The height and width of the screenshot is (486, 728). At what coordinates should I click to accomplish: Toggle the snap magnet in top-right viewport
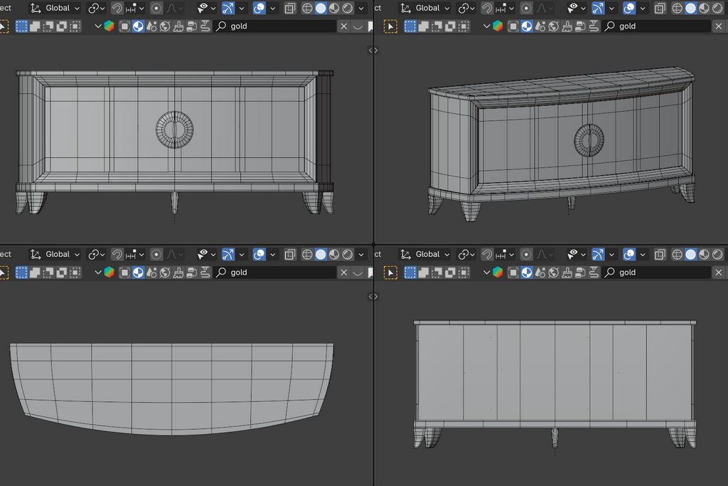[487, 9]
